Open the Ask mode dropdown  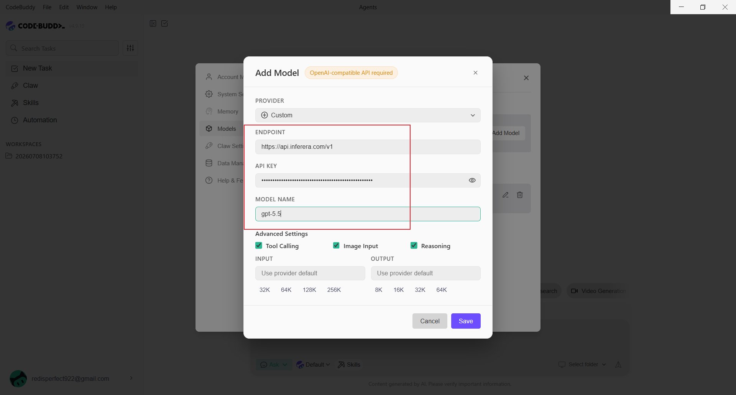274,364
